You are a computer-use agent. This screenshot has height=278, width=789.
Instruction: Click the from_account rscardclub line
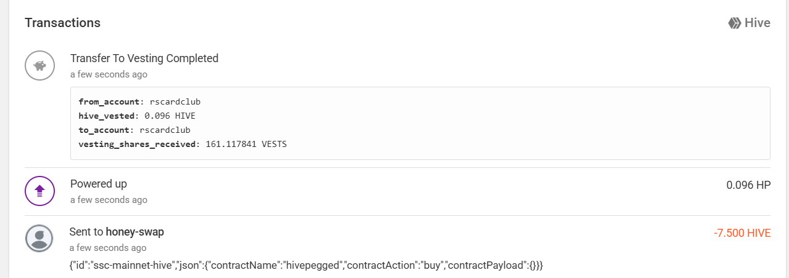tap(139, 101)
